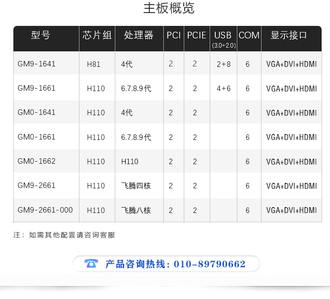
Task: Click VGA+DVI+HDMI in GM0-1641 row
Action: pos(291,113)
